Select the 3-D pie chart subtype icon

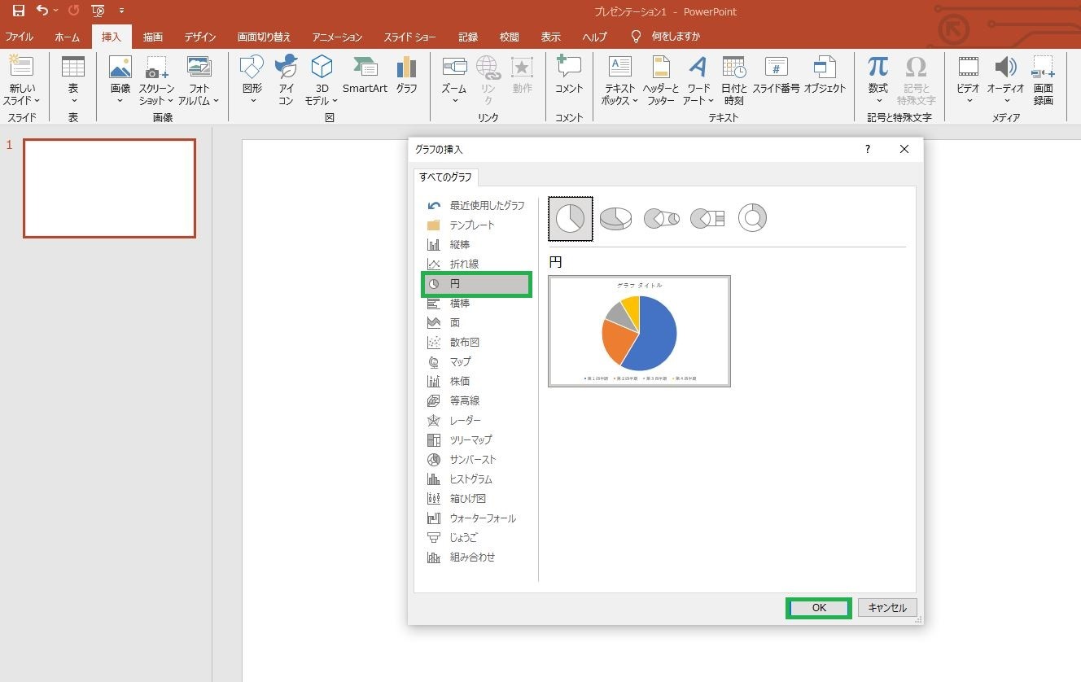[x=615, y=218]
